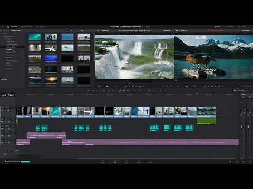Click the waterfall source viewer image
This screenshot has height=189, width=253.
tap(134, 57)
